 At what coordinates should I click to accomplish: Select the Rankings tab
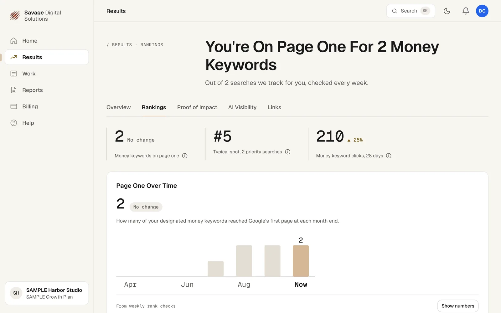coord(154,107)
